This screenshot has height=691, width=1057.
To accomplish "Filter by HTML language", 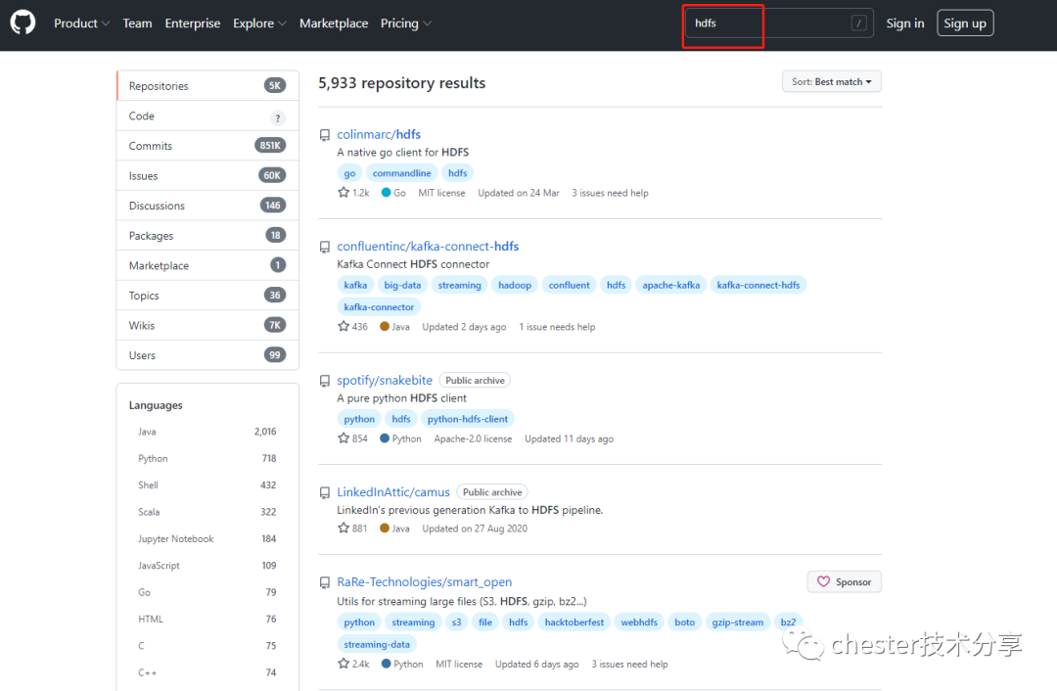I will pos(207,619).
